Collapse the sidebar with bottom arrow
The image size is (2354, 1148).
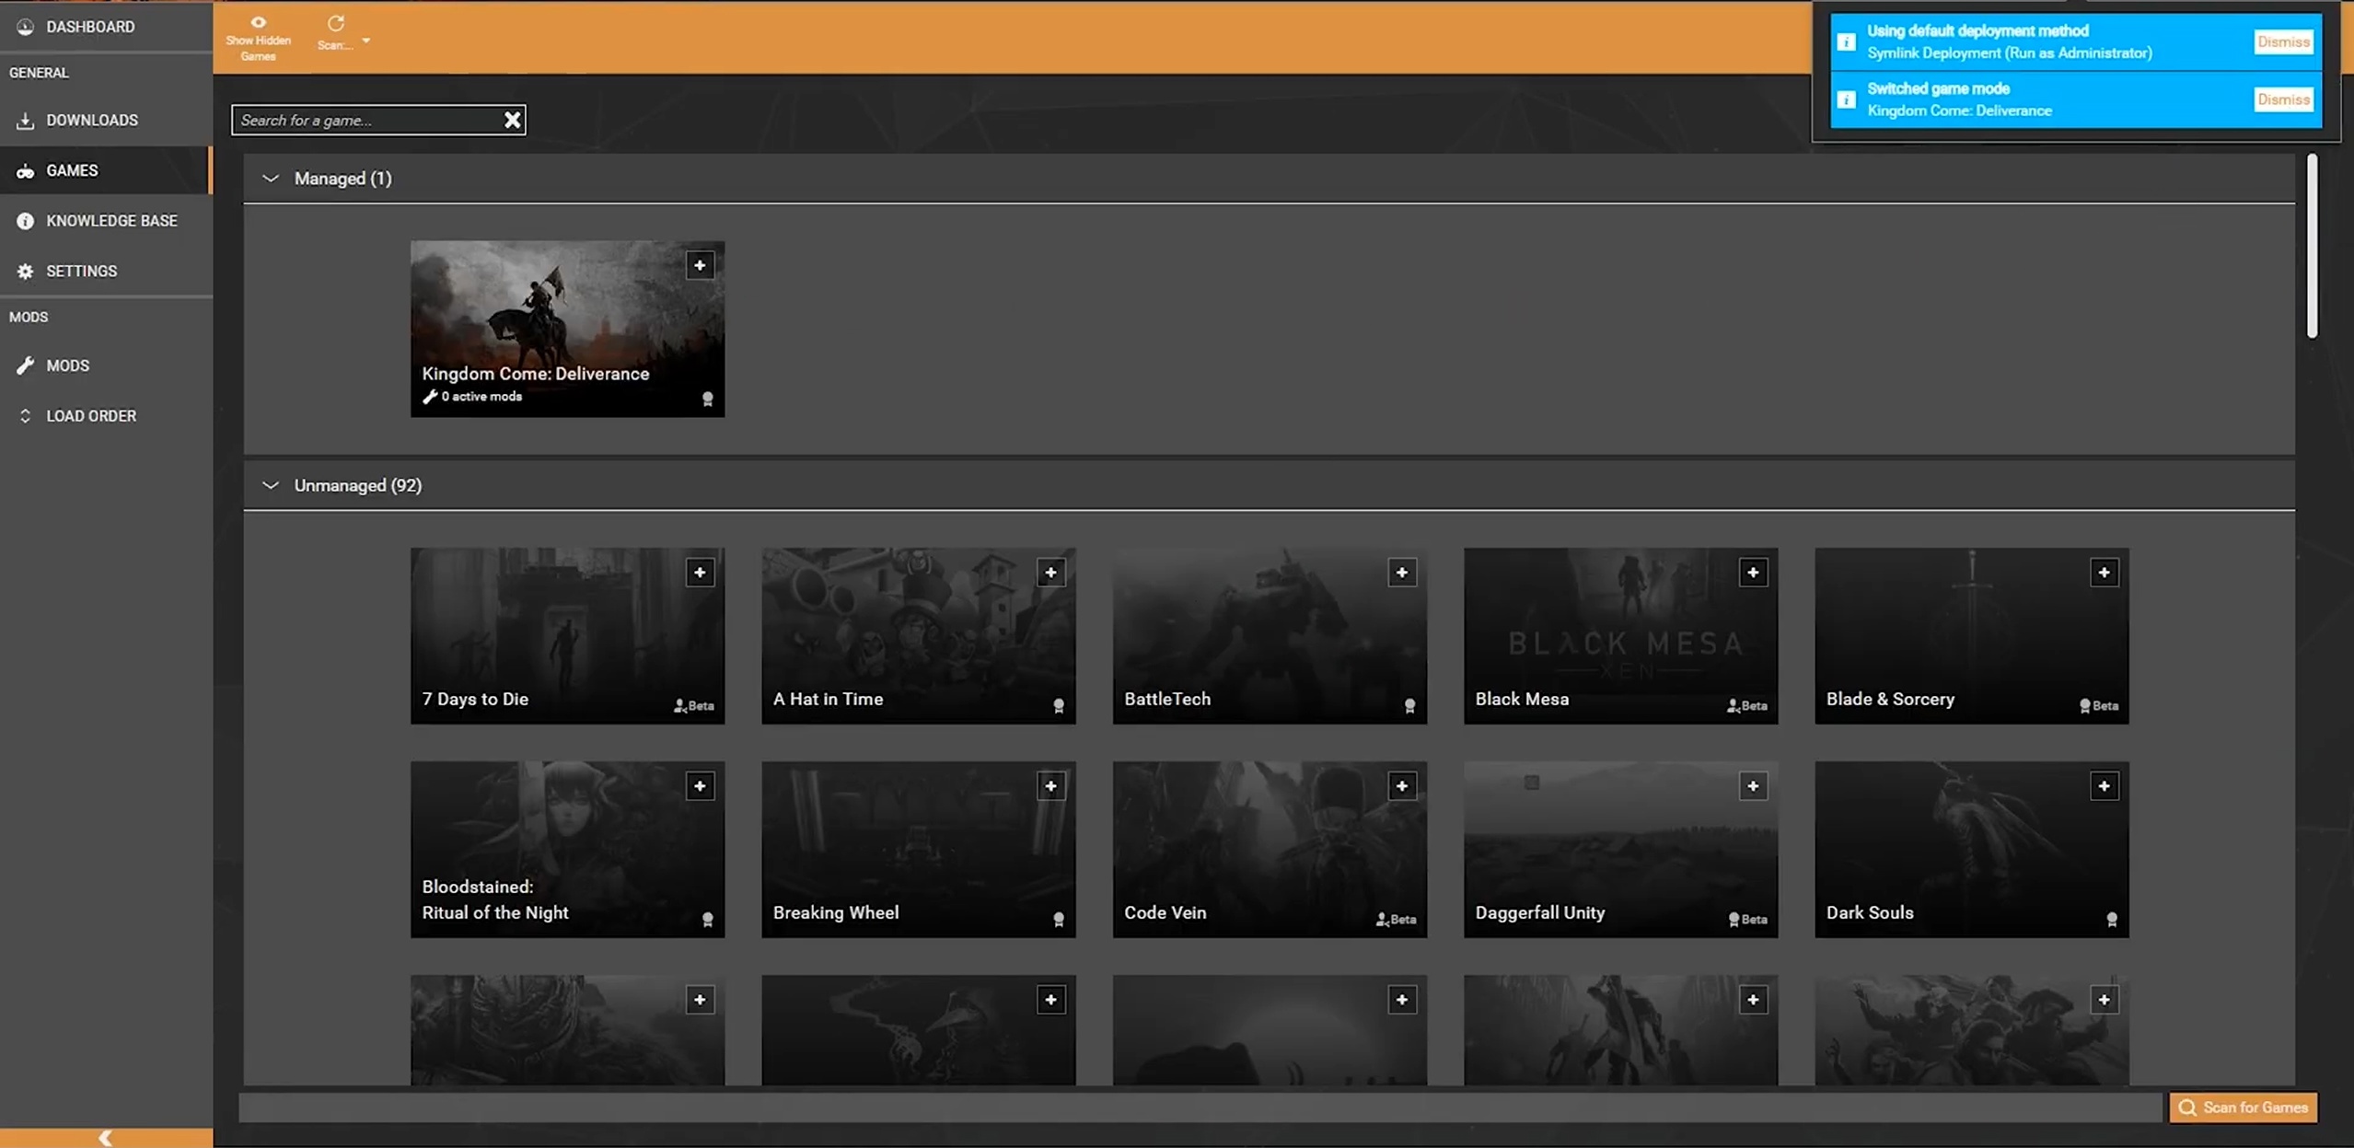tap(106, 1138)
